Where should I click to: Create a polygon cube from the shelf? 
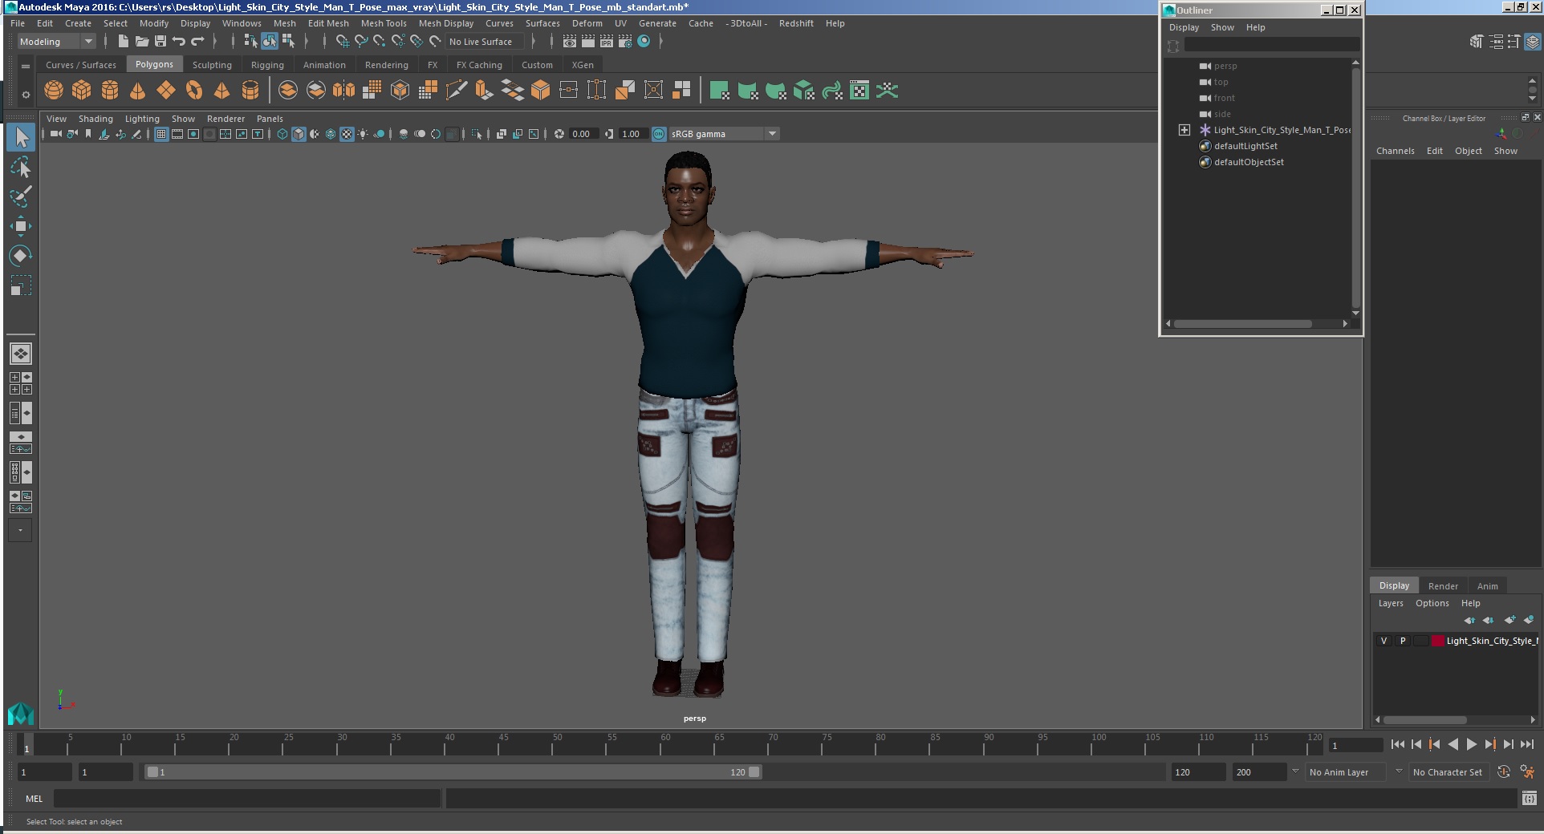82,91
